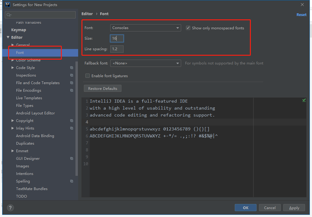Click preview line 'IntelliJ IDEA is a full-featured IDE'
This screenshot has width=312, height=217.
[x=139, y=101]
